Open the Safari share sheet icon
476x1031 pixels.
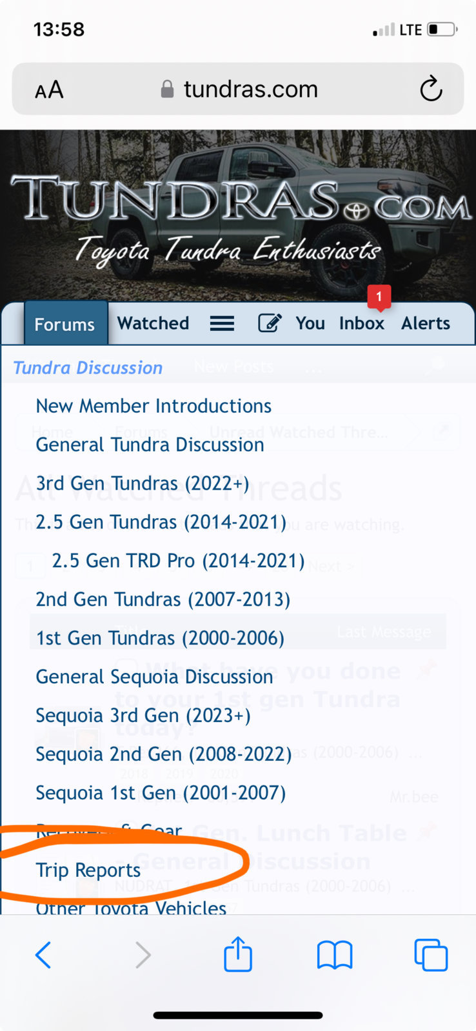click(238, 954)
